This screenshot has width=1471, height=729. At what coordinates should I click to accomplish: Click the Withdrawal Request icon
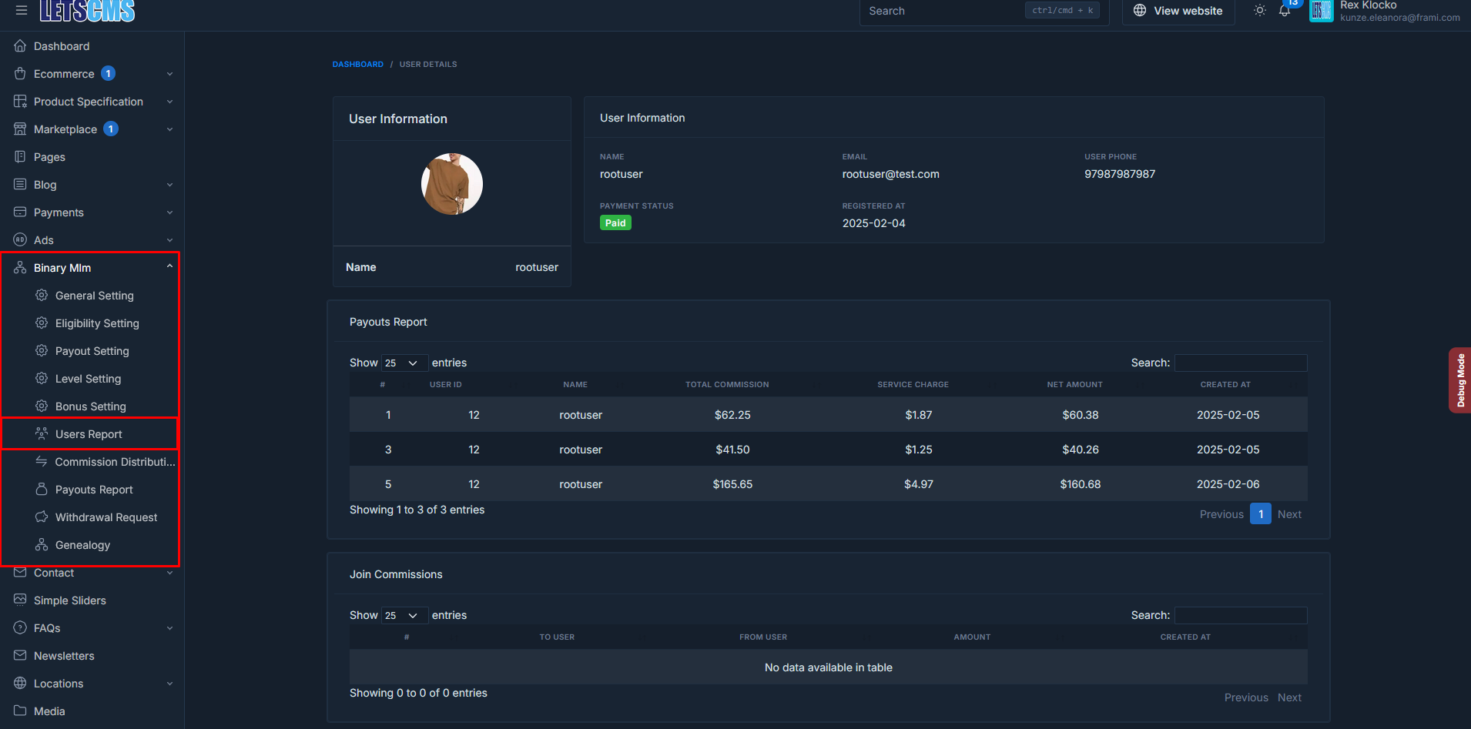41,517
